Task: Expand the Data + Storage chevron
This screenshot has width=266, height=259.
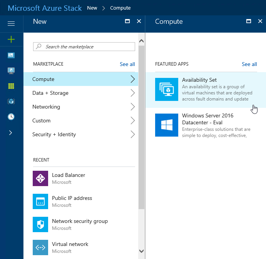Action: (133, 93)
